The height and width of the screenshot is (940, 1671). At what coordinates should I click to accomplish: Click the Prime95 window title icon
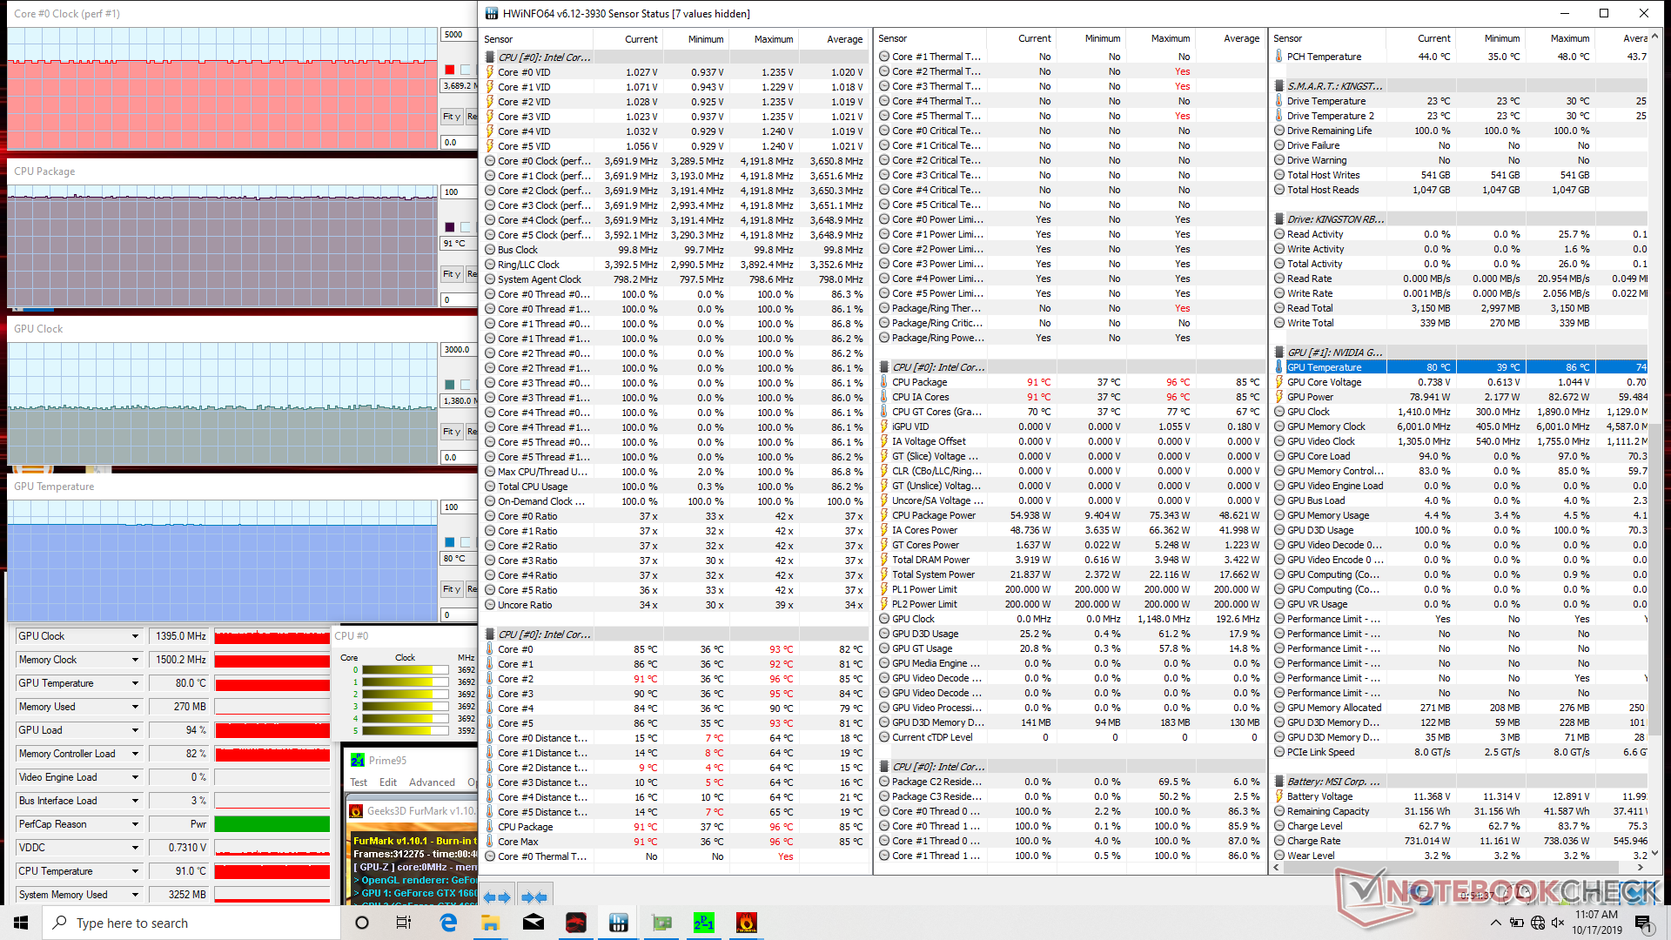point(358,760)
